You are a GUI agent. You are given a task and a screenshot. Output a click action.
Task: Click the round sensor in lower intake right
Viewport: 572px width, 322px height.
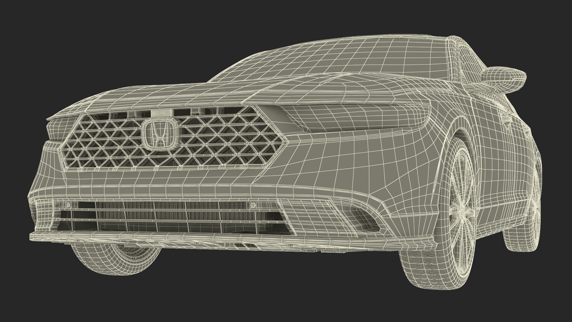pyautogui.click(x=253, y=205)
